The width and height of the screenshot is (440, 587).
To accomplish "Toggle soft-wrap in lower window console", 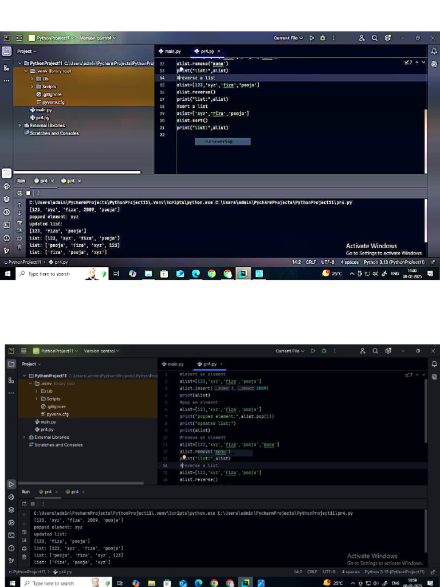I will pos(24,532).
